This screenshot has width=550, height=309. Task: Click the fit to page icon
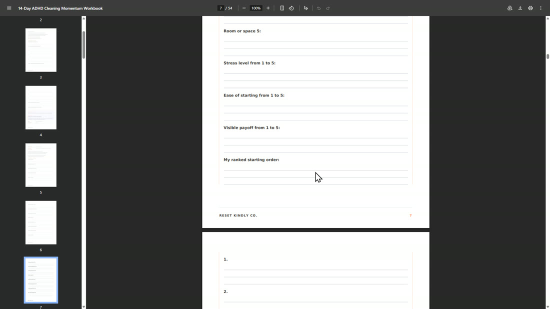[282, 8]
